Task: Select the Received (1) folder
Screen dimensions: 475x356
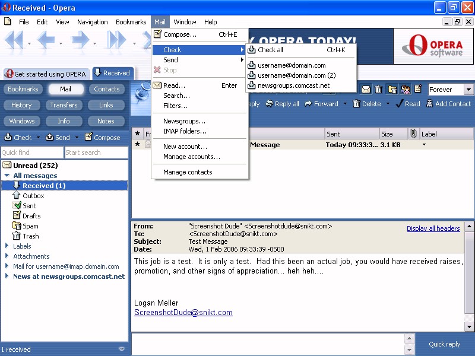Action: tap(65, 186)
